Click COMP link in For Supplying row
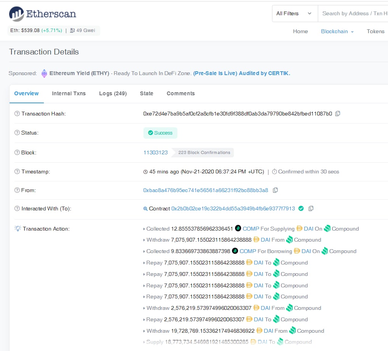The image size is (388, 351). click(251, 229)
